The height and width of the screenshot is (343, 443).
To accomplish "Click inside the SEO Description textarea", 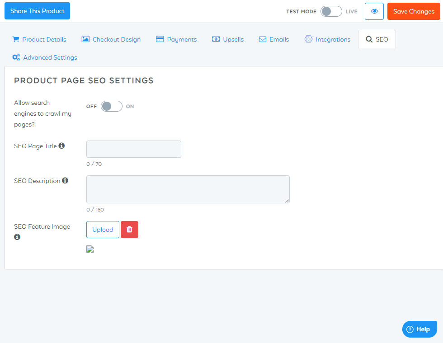I will point(188,189).
